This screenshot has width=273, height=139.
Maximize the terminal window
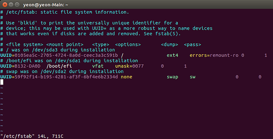click(17, 4)
